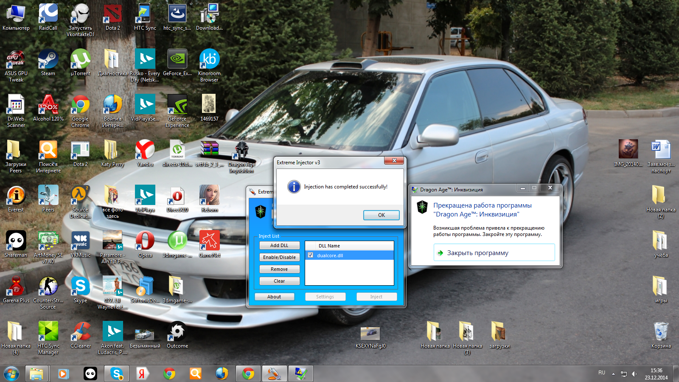679x382 pixels.
Task: Open HTC Sync desktop icon
Action: tap(145, 17)
